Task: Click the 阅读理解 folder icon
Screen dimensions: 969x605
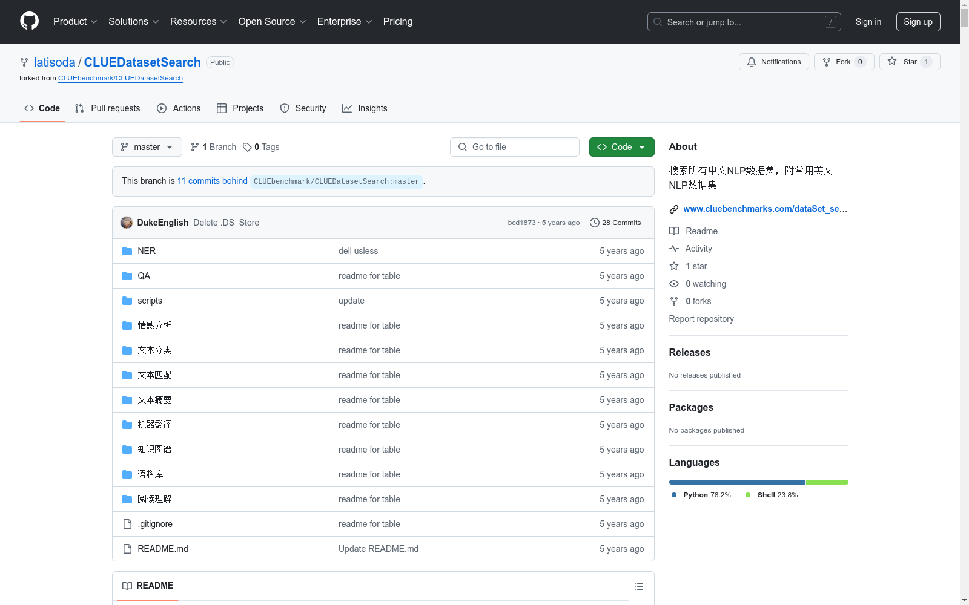Action: tap(127, 499)
